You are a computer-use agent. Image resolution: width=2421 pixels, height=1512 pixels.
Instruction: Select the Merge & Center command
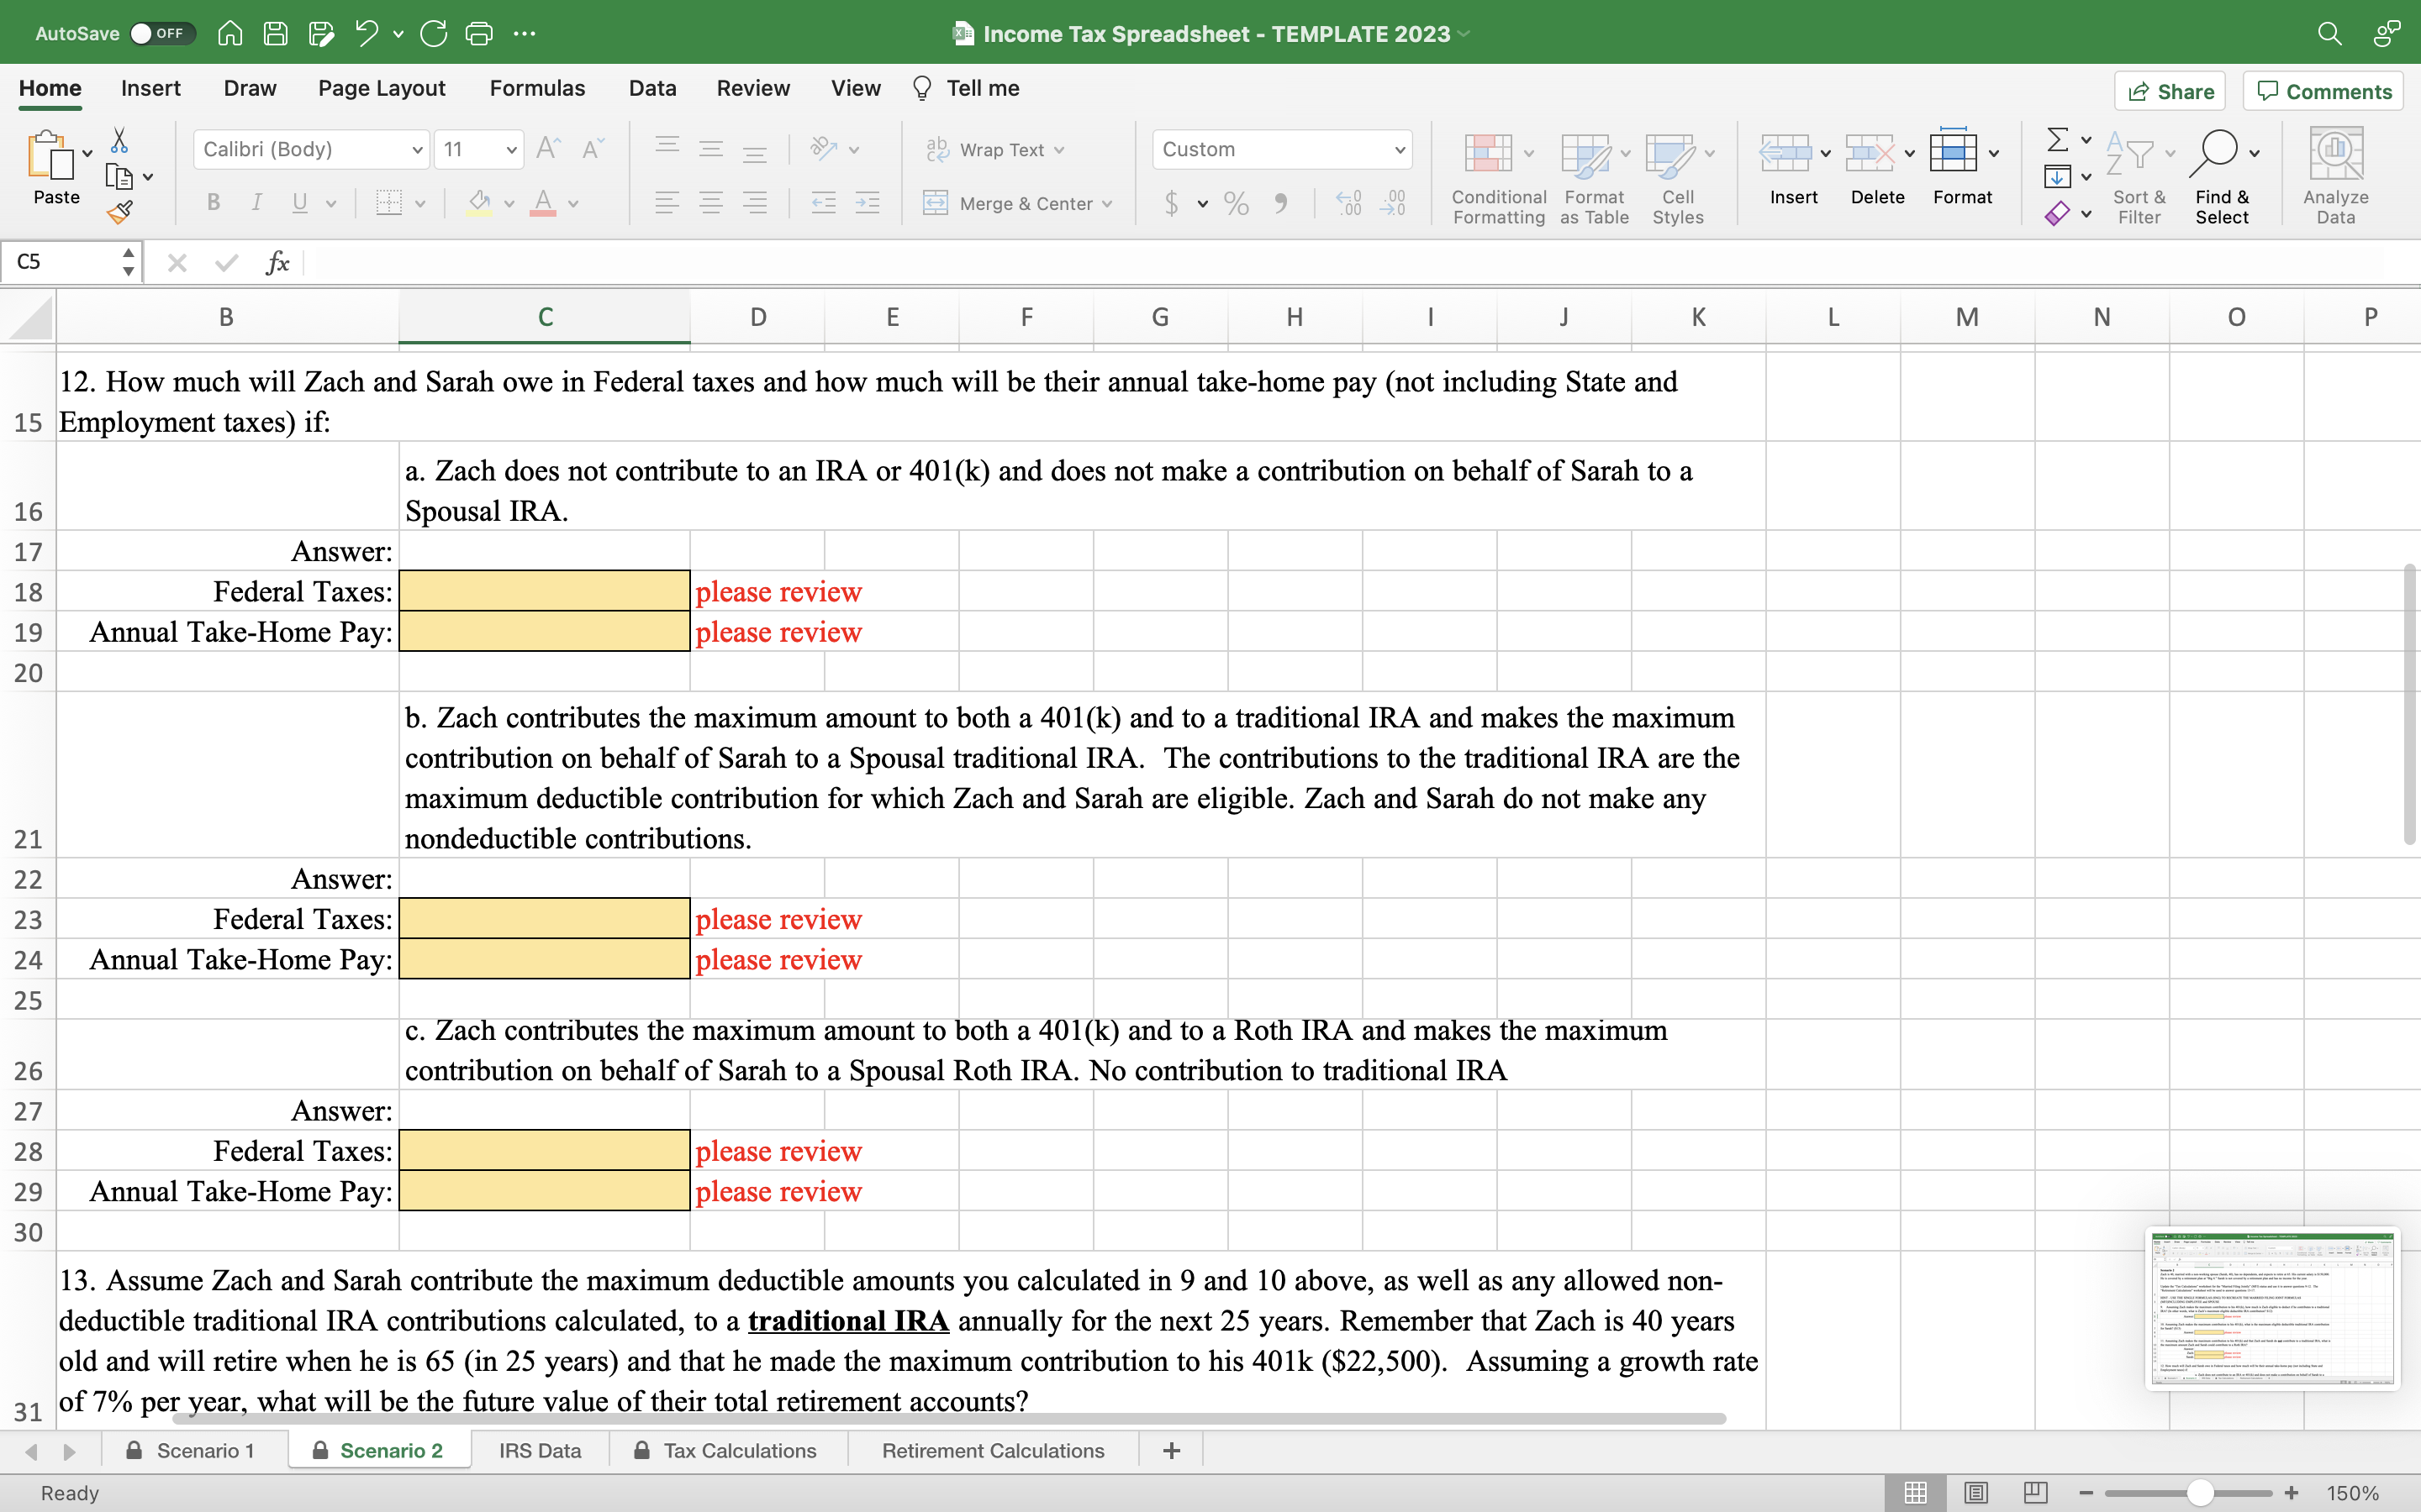(1019, 203)
